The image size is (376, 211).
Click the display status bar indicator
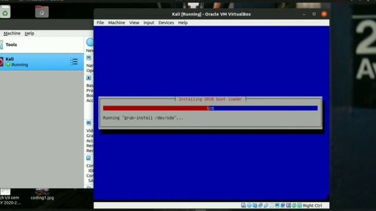pyautogui.click(x=277, y=206)
